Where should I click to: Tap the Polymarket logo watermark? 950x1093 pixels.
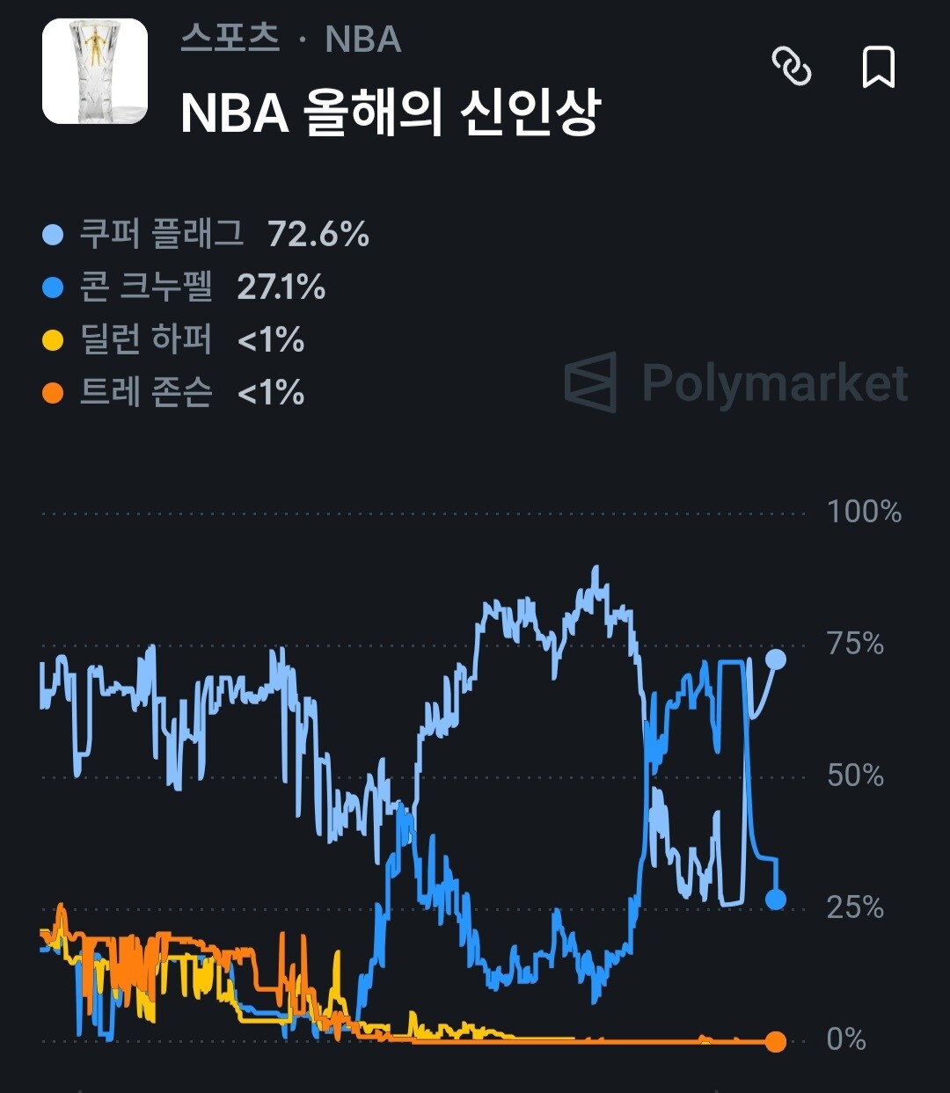tap(735, 383)
